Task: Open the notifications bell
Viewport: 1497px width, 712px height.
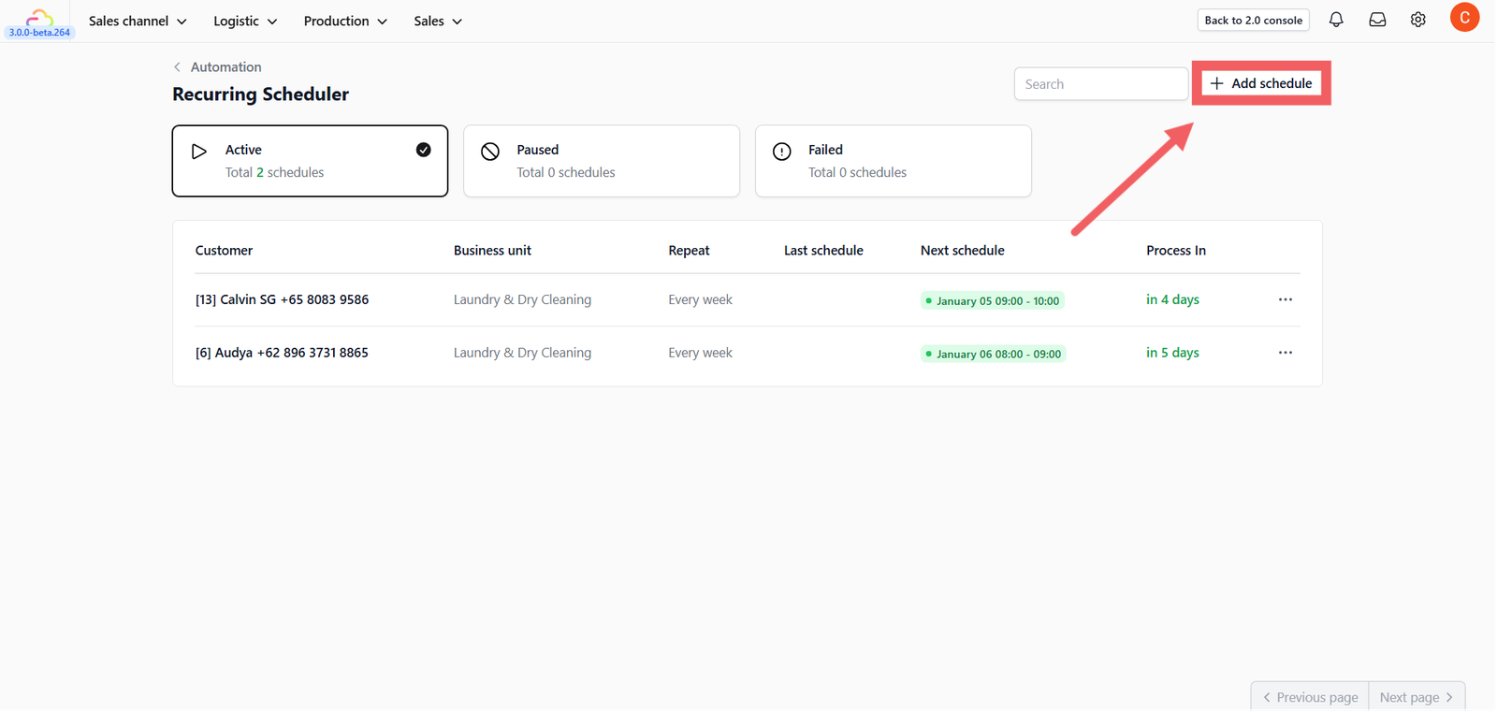Action: coord(1337,20)
